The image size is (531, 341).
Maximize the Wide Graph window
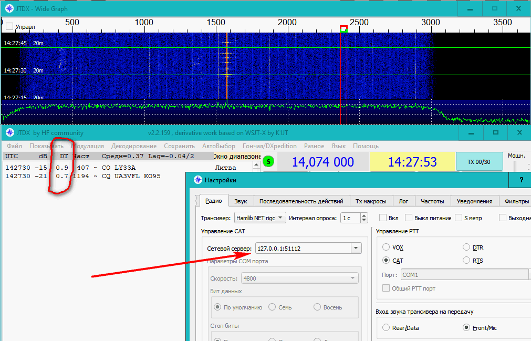pyautogui.click(x=494, y=9)
